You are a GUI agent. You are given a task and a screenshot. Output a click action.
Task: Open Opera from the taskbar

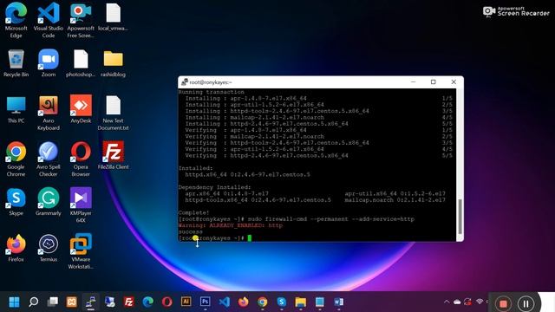coord(167,302)
